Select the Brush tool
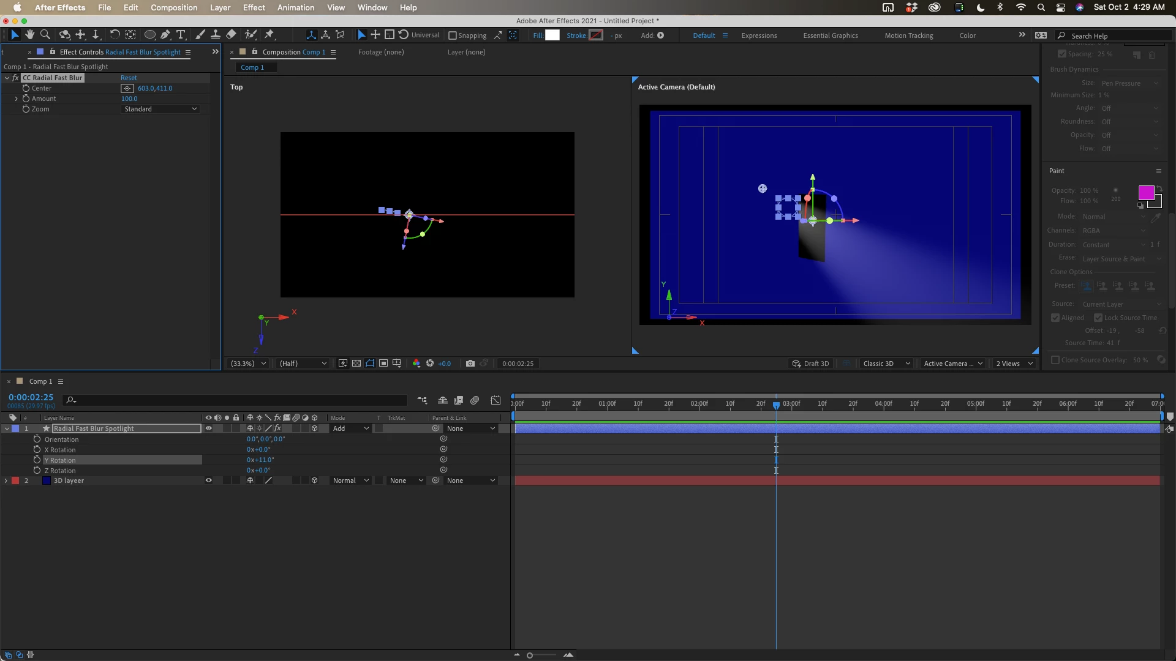 tap(200, 35)
